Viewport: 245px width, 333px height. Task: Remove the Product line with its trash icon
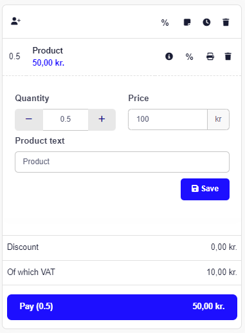[x=228, y=57]
